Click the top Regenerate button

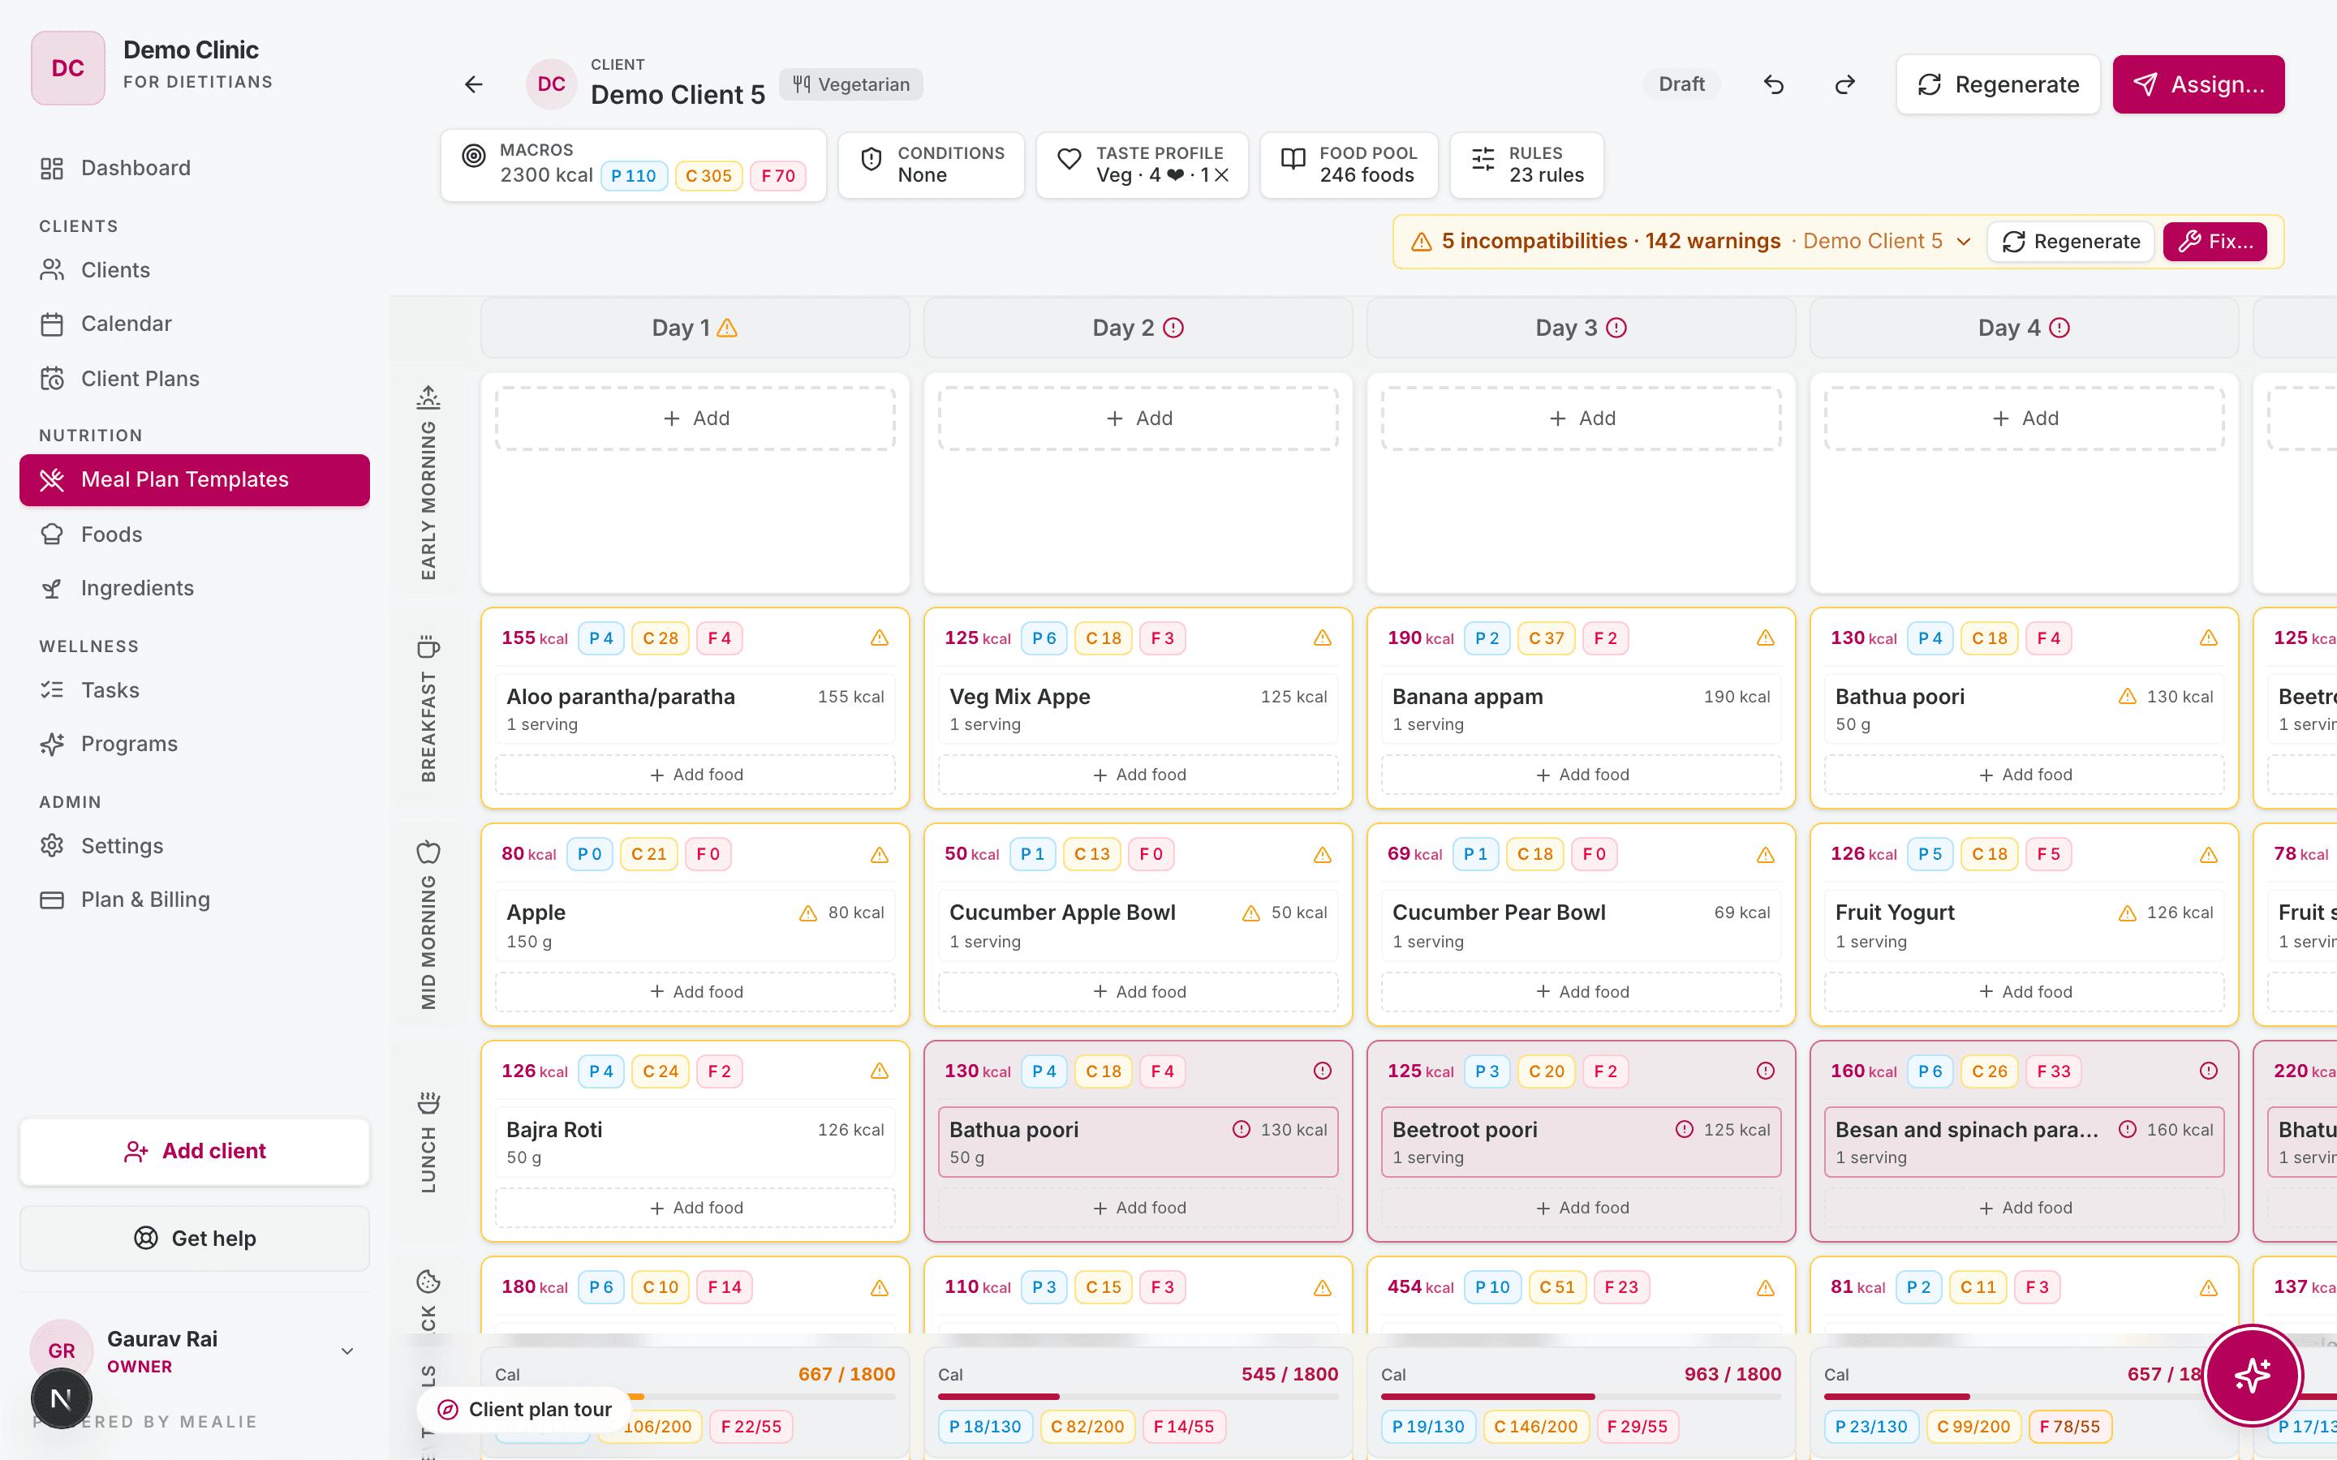click(1997, 84)
